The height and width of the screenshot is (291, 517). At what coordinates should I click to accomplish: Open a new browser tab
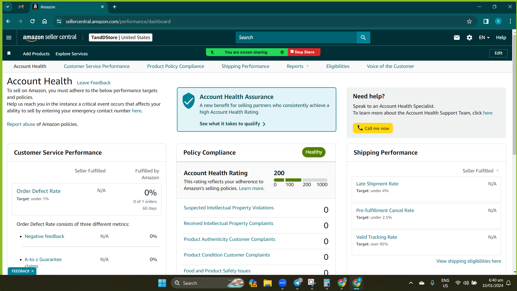point(114,7)
